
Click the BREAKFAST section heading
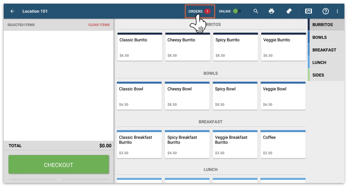(211, 122)
